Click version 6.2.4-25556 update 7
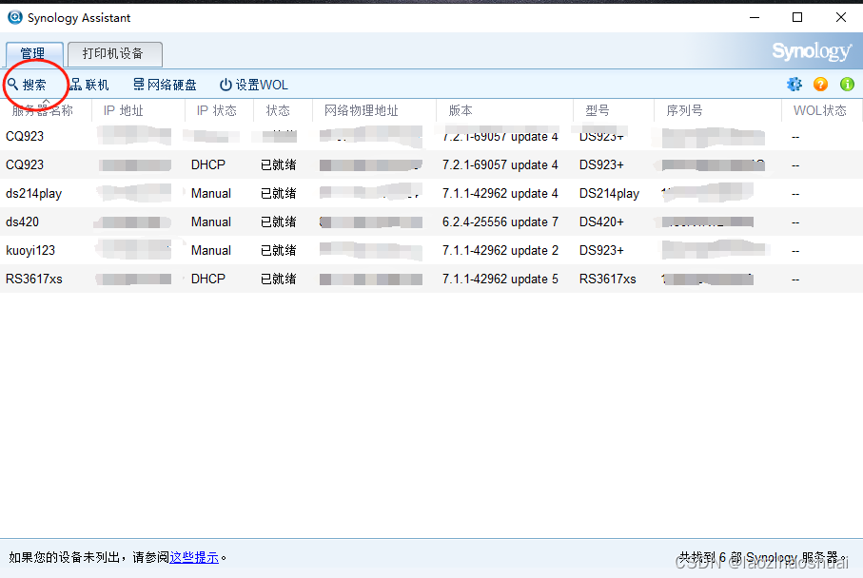The image size is (863, 578). 500,222
